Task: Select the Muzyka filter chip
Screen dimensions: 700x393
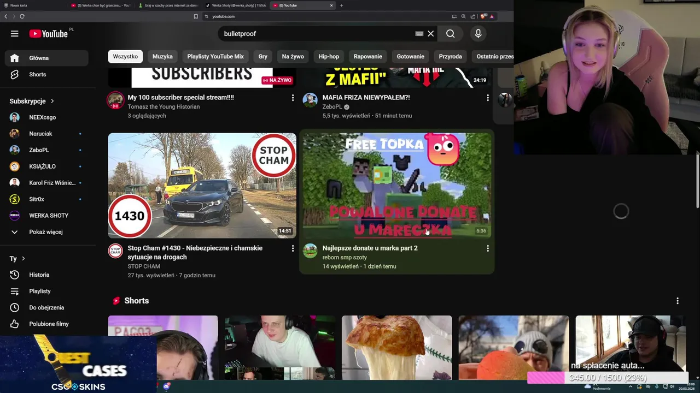Action: 162,56
